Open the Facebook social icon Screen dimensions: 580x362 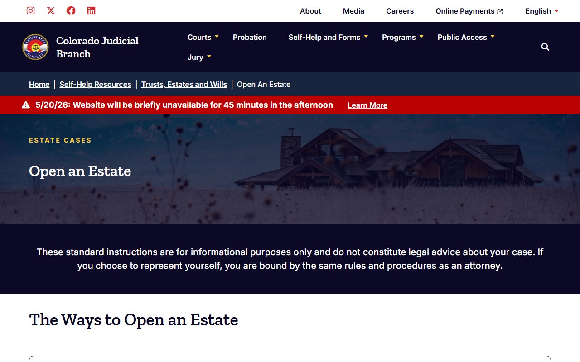click(x=71, y=10)
